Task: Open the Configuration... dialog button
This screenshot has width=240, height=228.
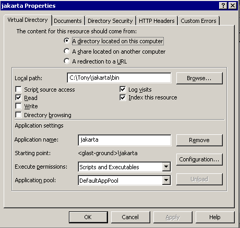Action: click(199, 159)
